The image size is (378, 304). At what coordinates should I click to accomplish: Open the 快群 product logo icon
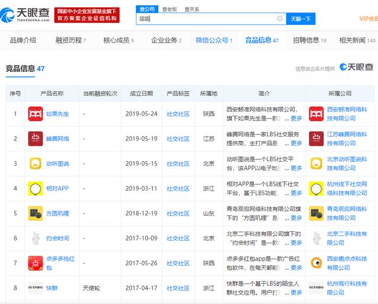[x=35, y=287]
